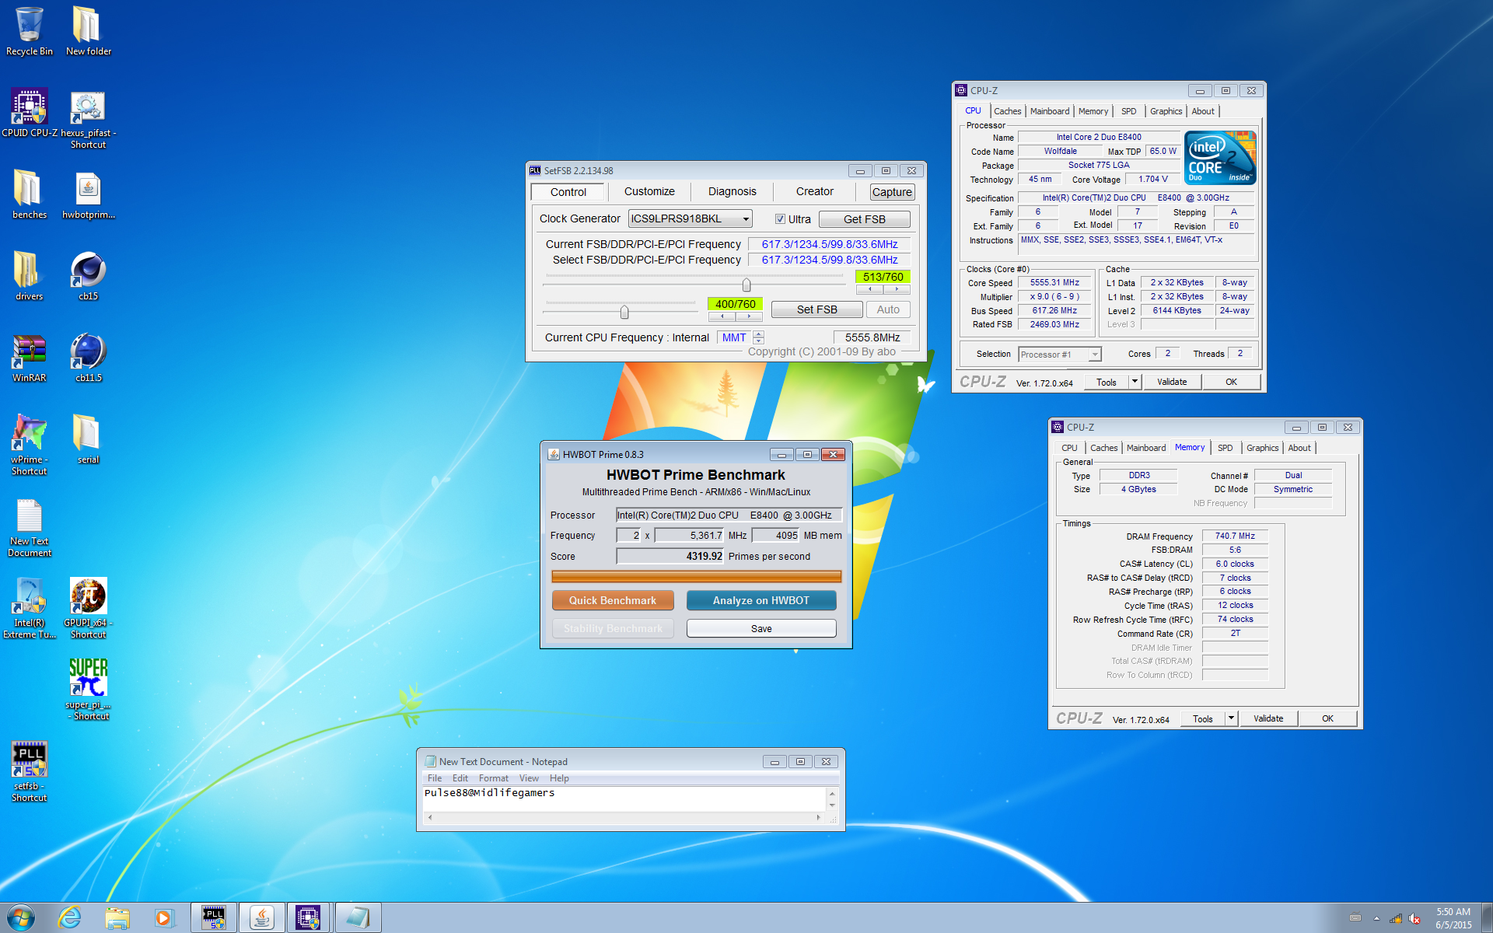This screenshot has width=1493, height=933.
Task: Switch to SetFSB taskbar button
Action: tap(214, 917)
